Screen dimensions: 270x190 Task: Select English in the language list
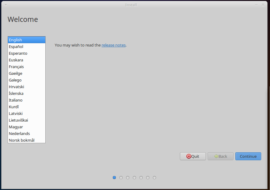(x=26, y=40)
